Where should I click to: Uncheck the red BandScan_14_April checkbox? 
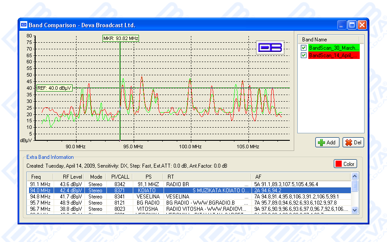coord(303,55)
